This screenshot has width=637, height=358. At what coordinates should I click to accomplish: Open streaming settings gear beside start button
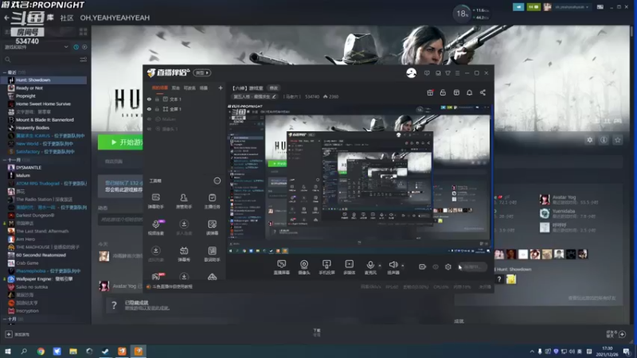point(448,267)
